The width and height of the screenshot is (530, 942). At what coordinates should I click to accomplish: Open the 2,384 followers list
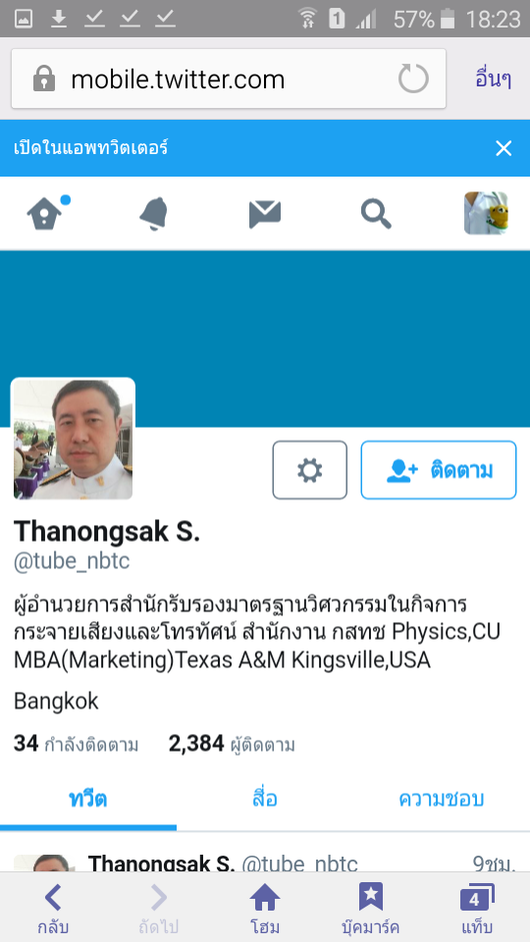point(232,745)
